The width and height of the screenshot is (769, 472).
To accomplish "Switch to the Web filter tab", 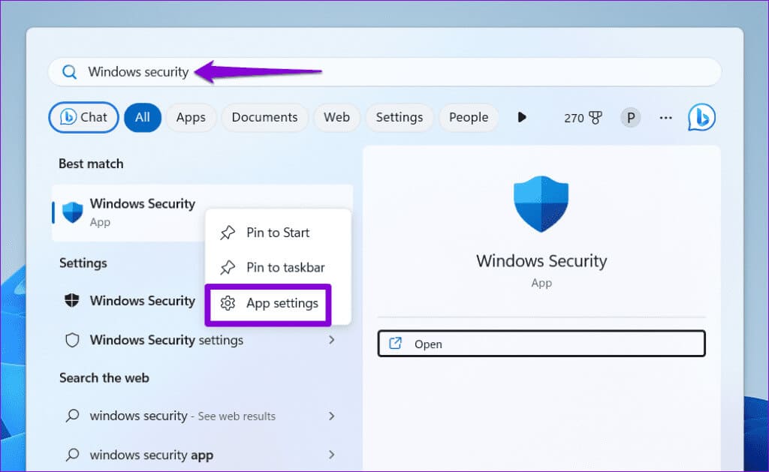I will tap(336, 118).
